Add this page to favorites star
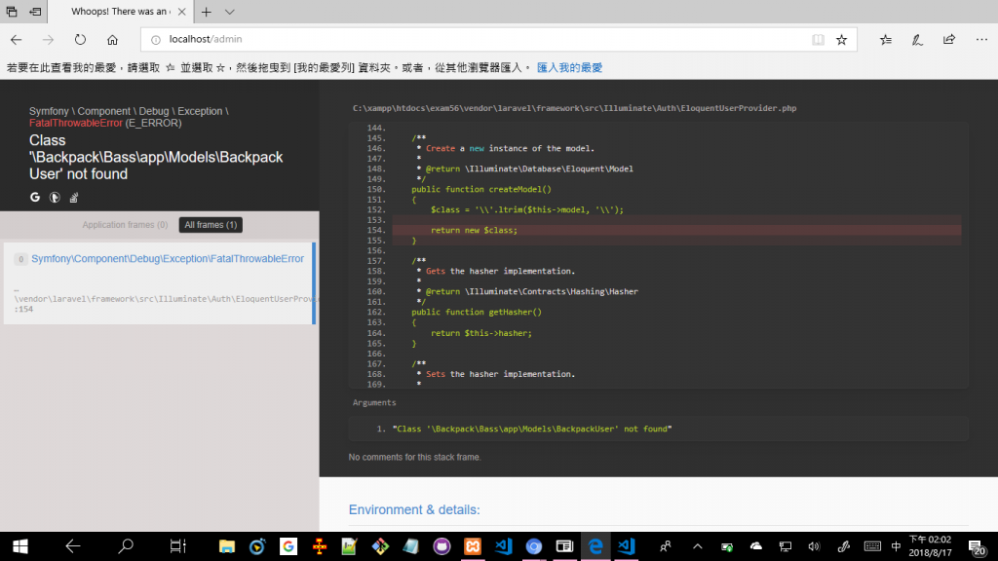This screenshot has height=561, width=998. (x=841, y=39)
